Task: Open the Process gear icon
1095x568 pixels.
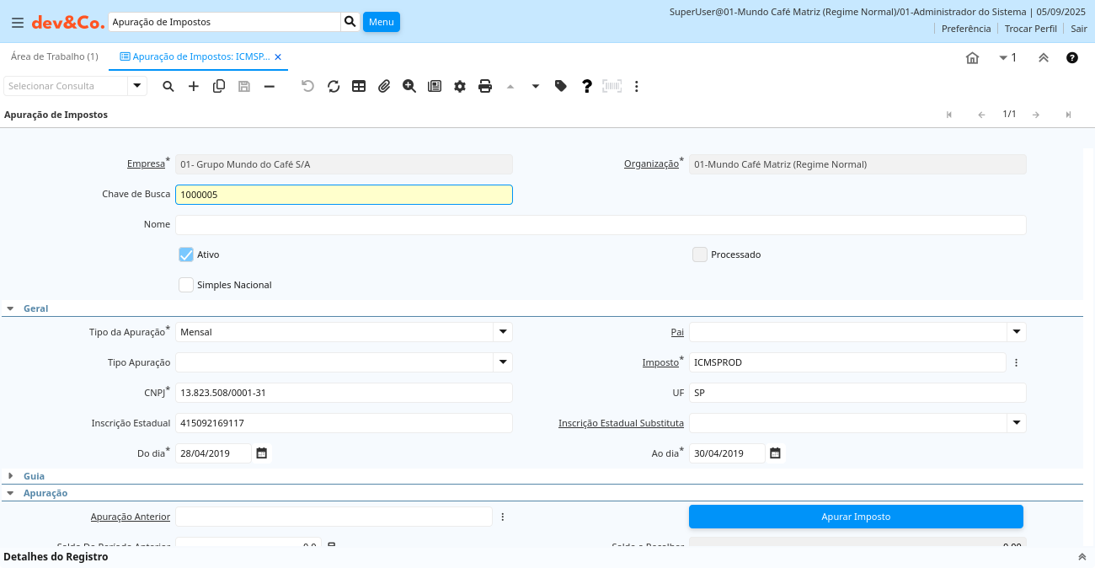Action: (x=460, y=86)
